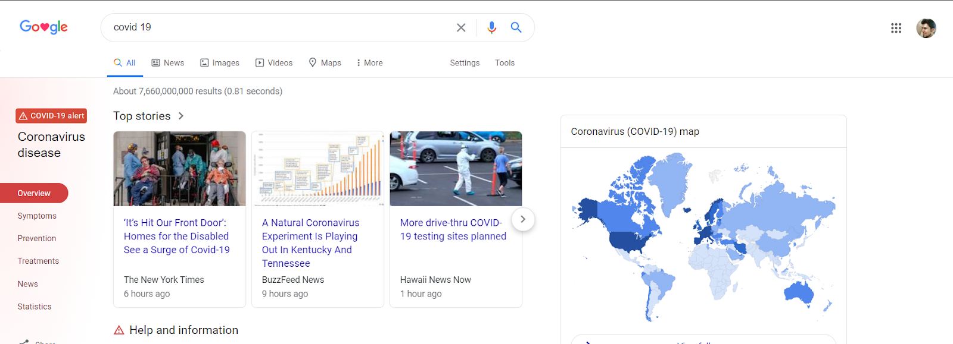Open the account profile picture
Image resolution: width=953 pixels, height=344 pixels.
926,28
